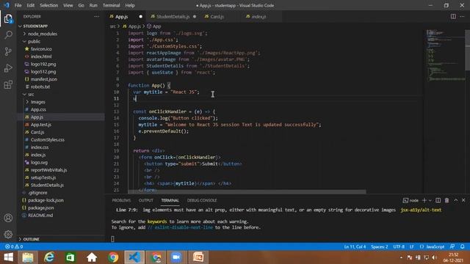This screenshot has width=470, height=264.
Task: Click App breadcrumb symbol in editor
Action: pos(156,26)
